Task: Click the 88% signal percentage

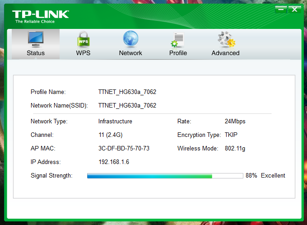Action: point(251,175)
